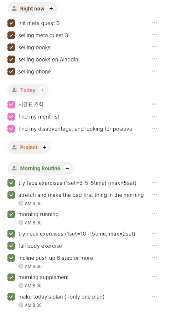This screenshot has width=171, height=312.
Task: Toggle selling books on Aladdin checkbox
Action: 11,59
